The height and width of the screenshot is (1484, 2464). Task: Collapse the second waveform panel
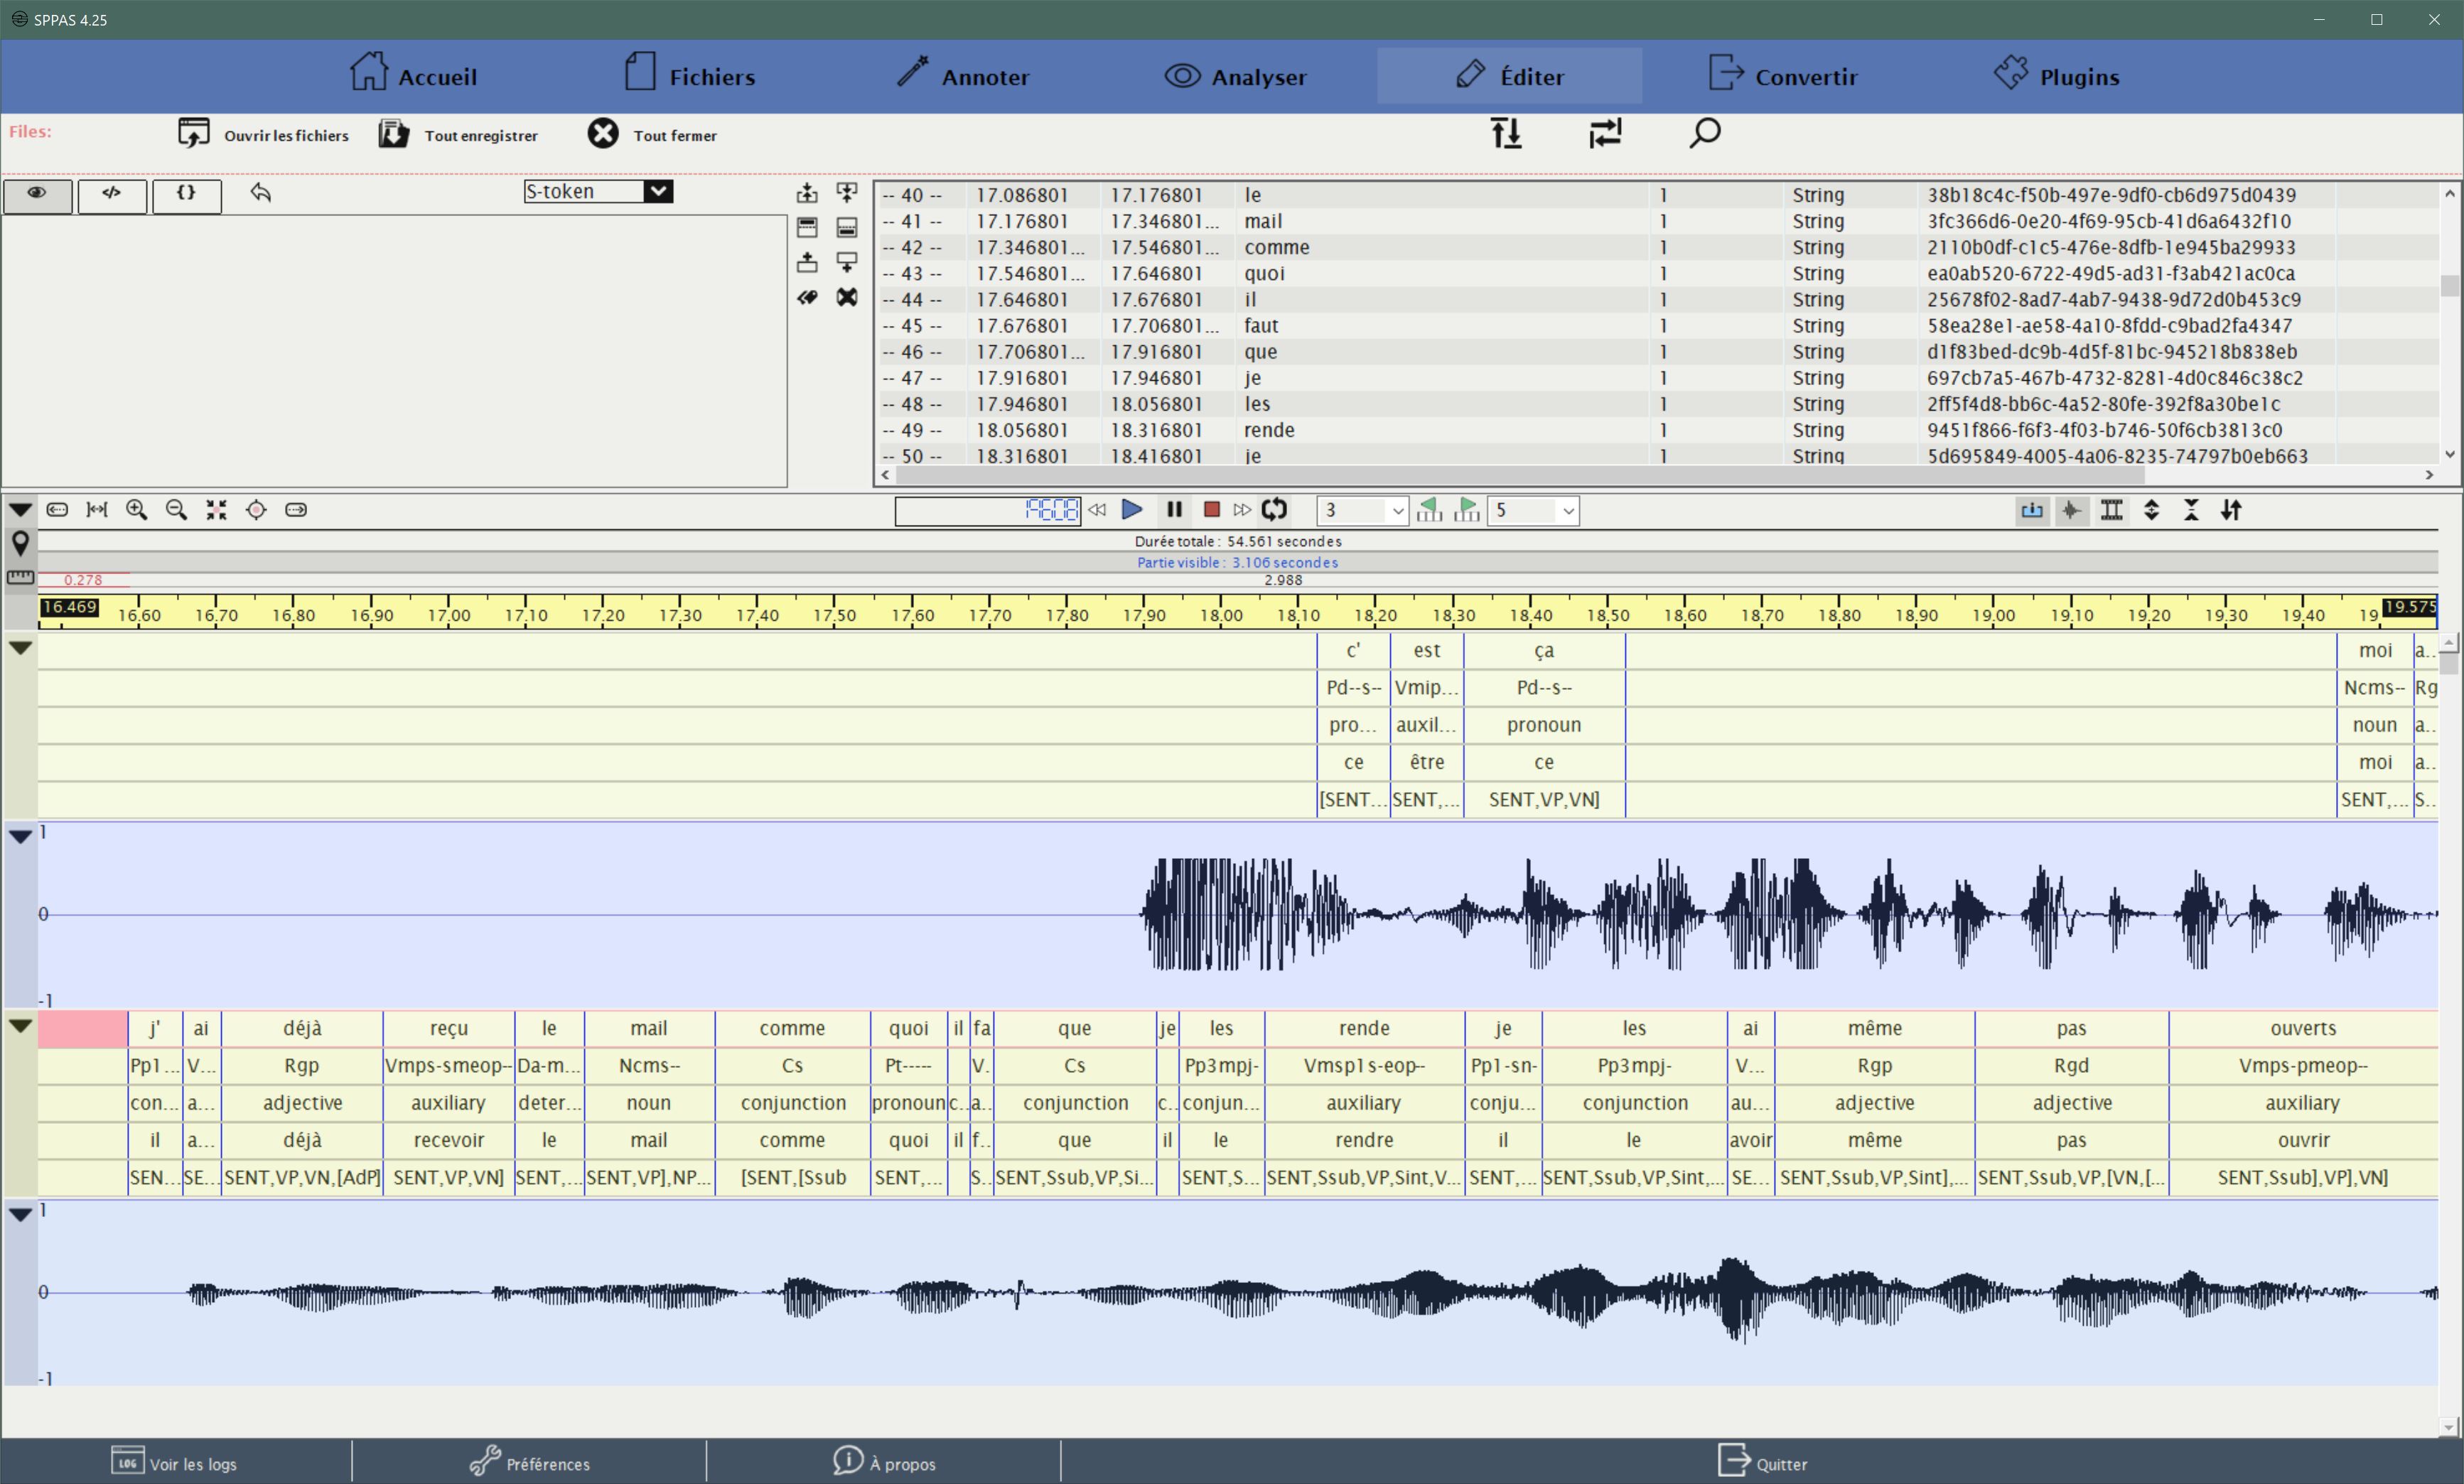click(20, 1214)
